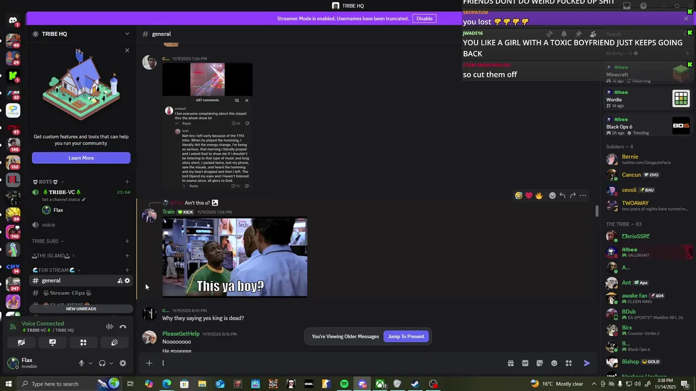Open the sticker picker

[539, 363]
